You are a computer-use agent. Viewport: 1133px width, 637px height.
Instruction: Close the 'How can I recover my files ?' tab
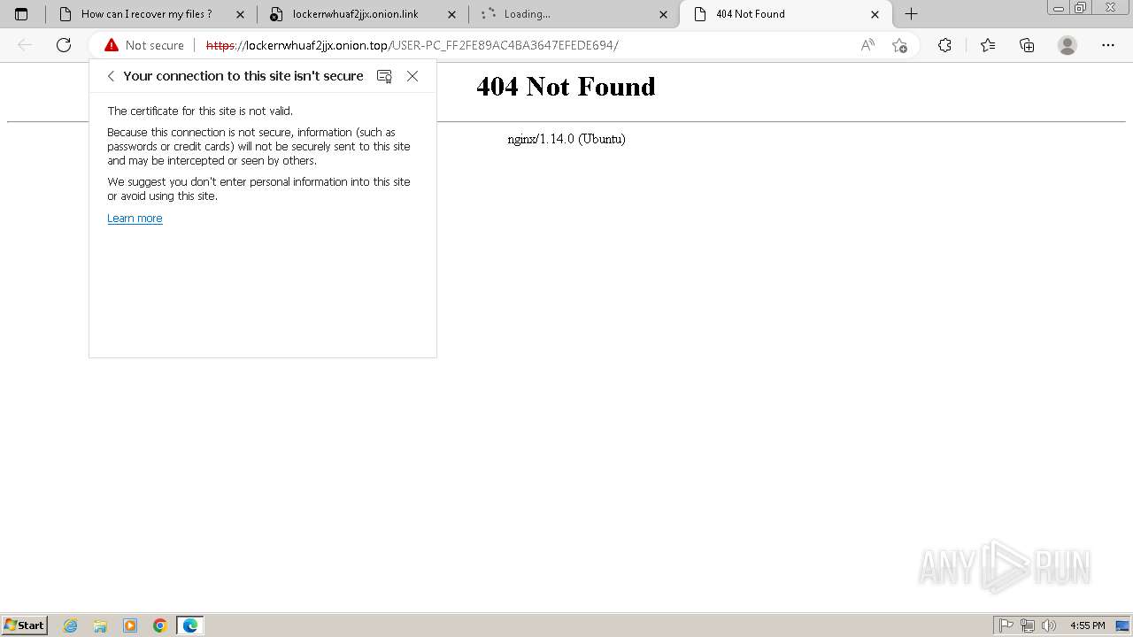240,14
